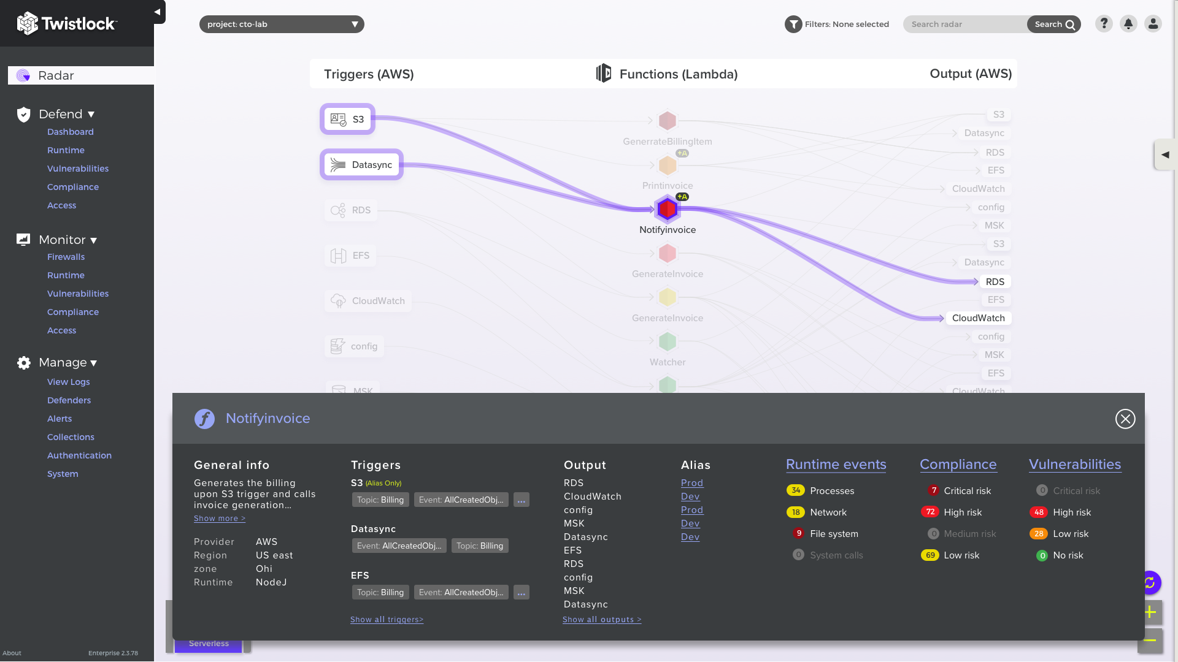Select the Datasync trigger node
The width and height of the screenshot is (1178, 662).
coord(361,165)
